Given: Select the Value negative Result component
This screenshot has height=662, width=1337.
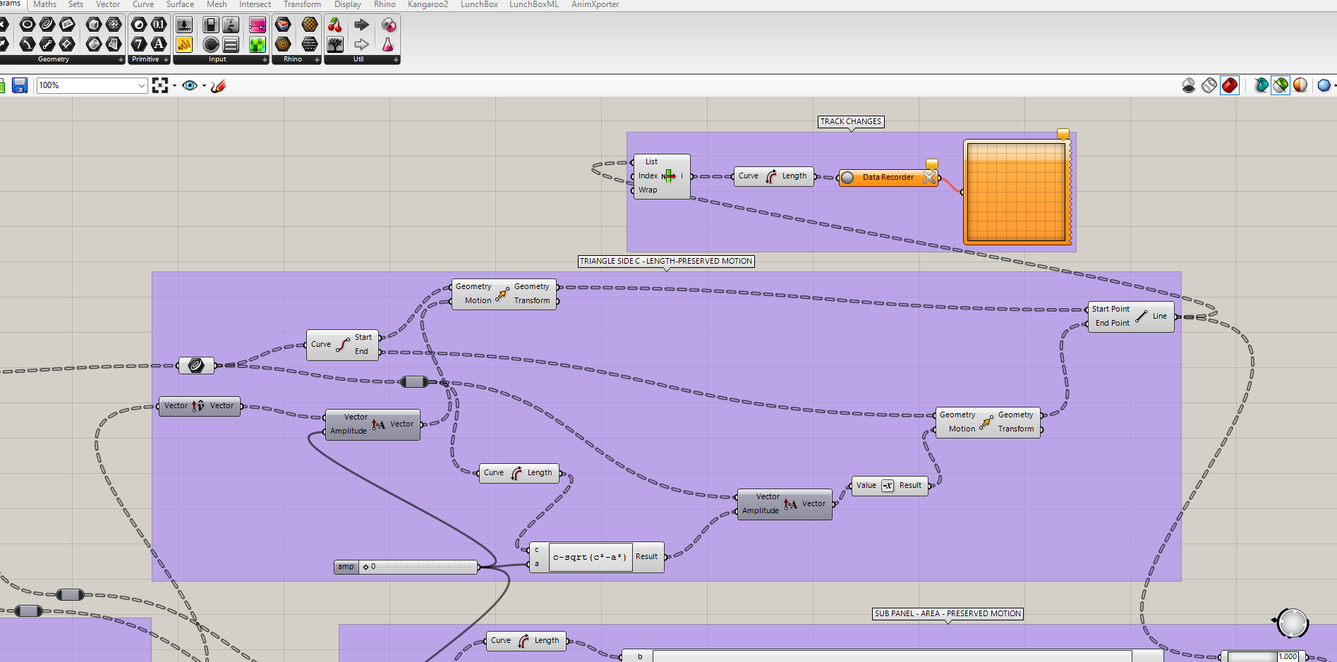Looking at the screenshot, I should click(890, 486).
